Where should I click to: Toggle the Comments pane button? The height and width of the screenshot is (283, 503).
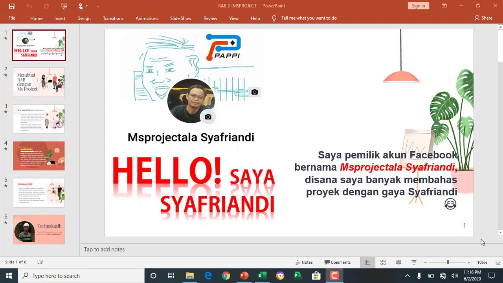[x=338, y=262]
